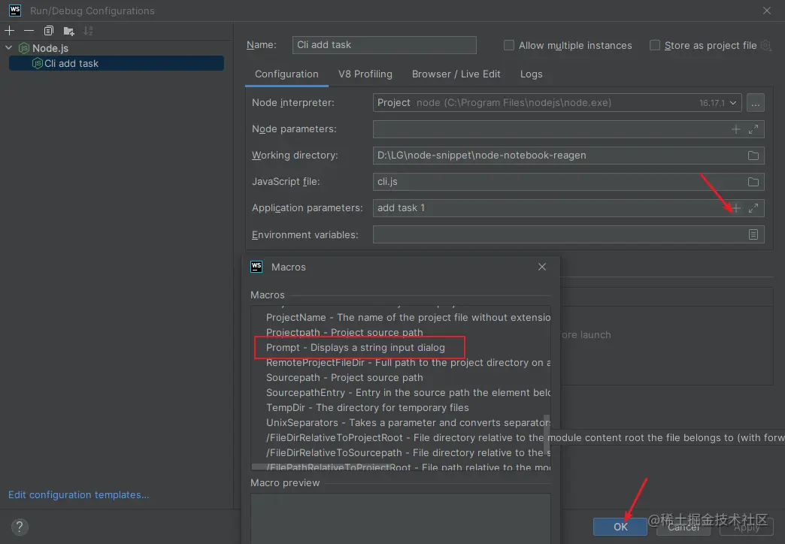Select the Prompt macro
The image size is (785, 544).
click(401, 347)
